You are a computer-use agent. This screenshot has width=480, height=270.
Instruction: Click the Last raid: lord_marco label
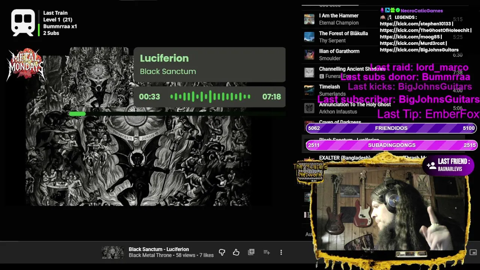419,67
